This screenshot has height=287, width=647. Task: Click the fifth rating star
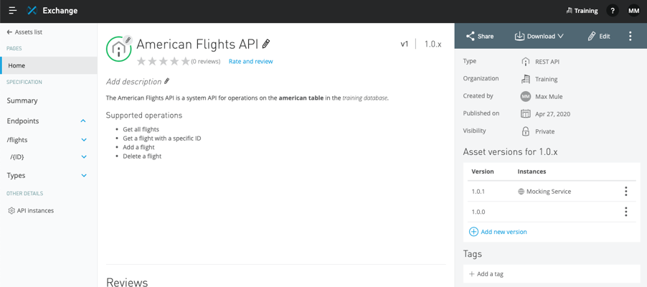coord(185,62)
